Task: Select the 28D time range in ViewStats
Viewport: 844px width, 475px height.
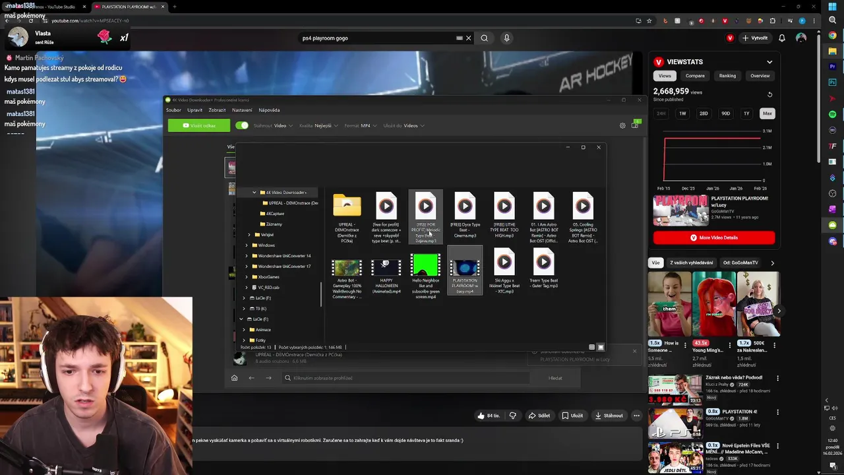Action: coord(704,113)
